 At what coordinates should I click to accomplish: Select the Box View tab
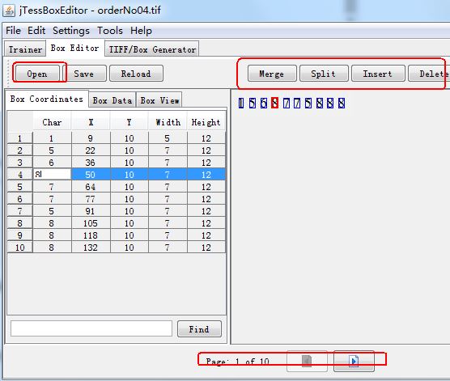point(159,100)
